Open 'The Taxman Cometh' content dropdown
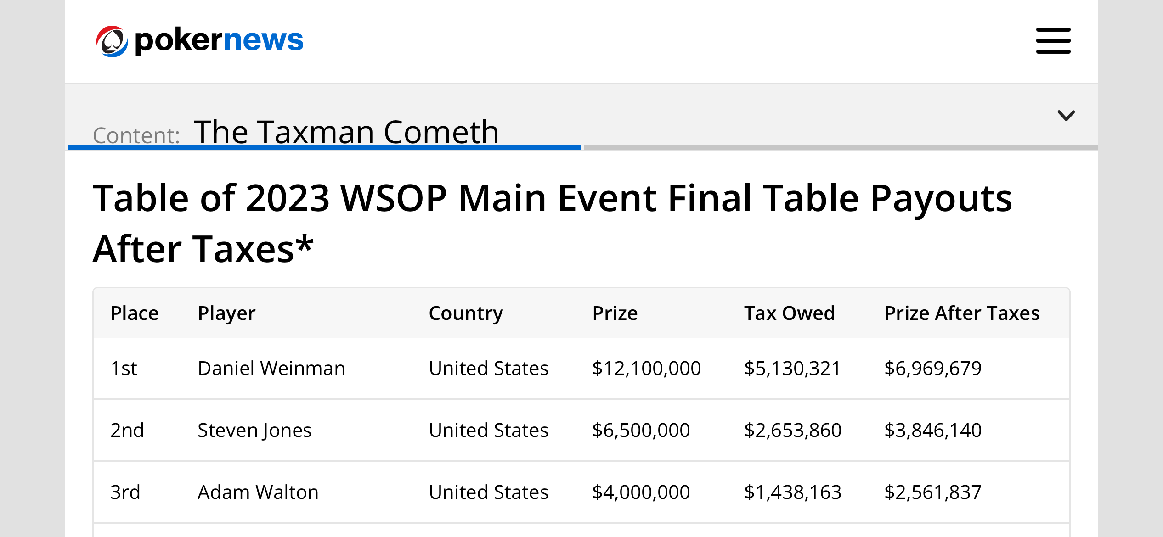The height and width of the screenshot is (537, 1163). pyautogui.click(x=346, y=132)
